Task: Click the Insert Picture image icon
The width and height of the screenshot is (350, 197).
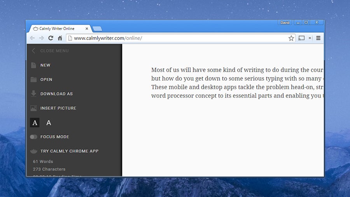Action: [x=33, y=108]
